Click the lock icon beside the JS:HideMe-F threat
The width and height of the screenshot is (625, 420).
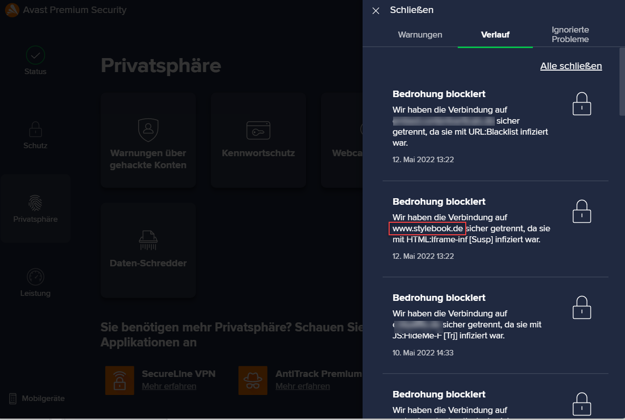[581, 307]
